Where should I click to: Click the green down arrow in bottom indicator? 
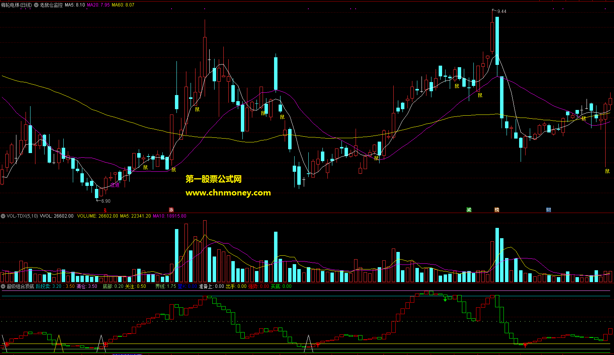point(445,300)
